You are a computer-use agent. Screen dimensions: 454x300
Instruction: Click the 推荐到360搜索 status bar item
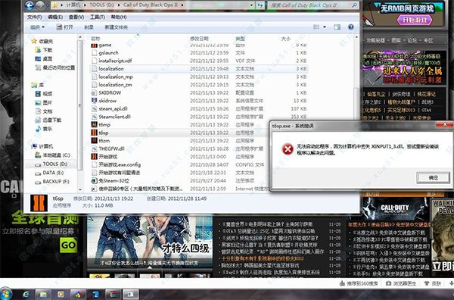pyautogui.click(x=359, y=283)
